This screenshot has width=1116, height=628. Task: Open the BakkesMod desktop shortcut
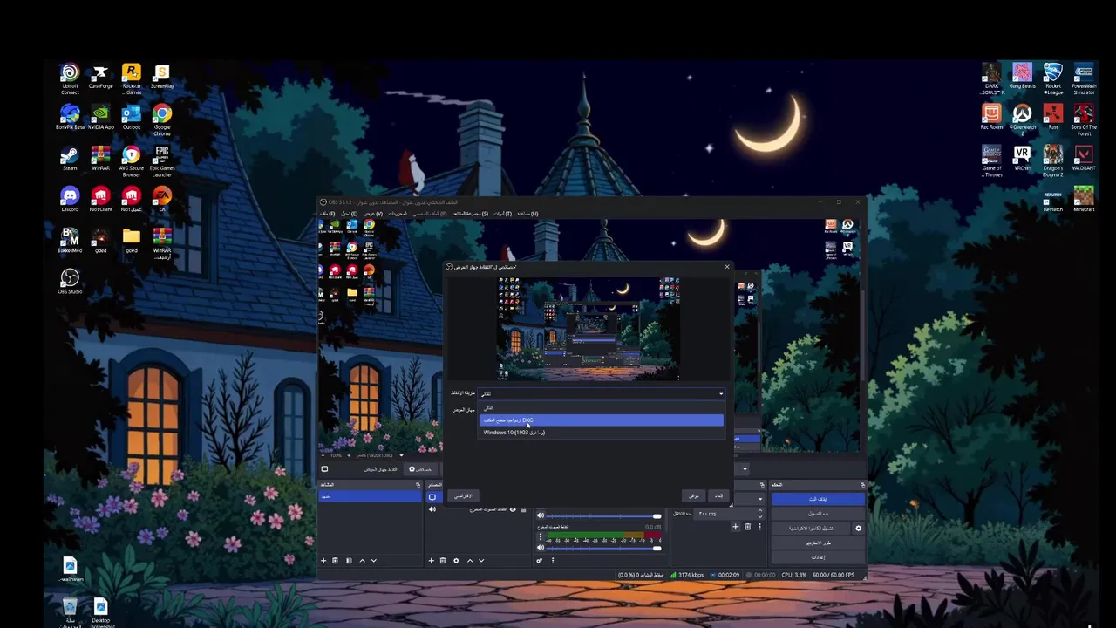70,240
